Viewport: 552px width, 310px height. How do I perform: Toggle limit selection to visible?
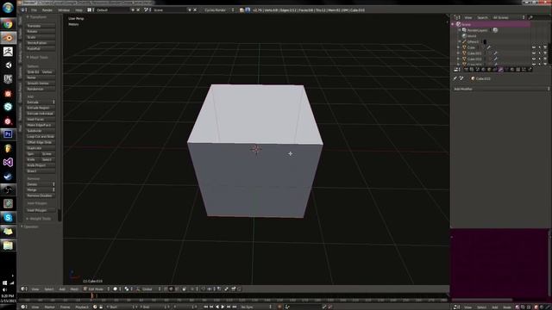[x=184, y=289]
